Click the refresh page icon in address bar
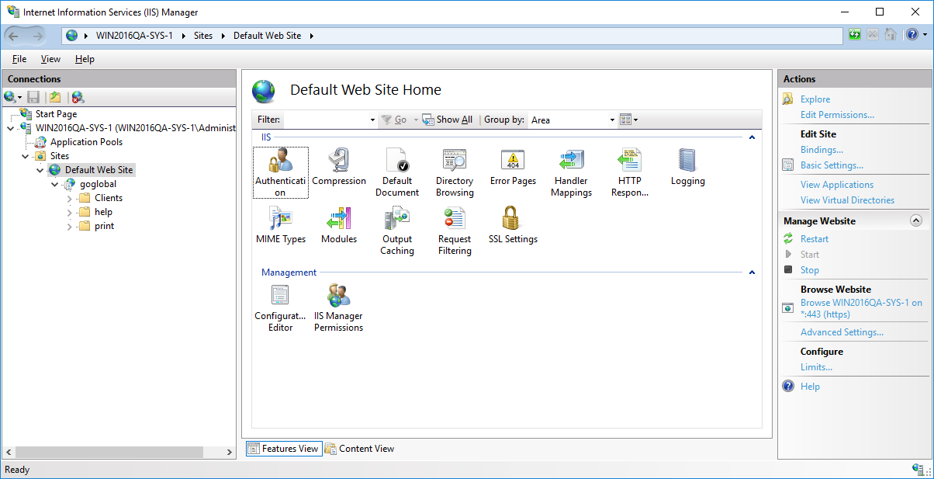The image size is (934, 479). tap(854, 35)
